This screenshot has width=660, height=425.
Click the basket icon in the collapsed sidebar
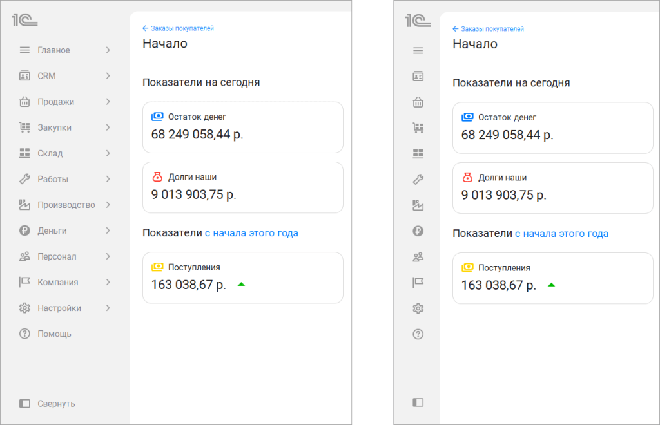pyautogui.click(x=418, y=102)
